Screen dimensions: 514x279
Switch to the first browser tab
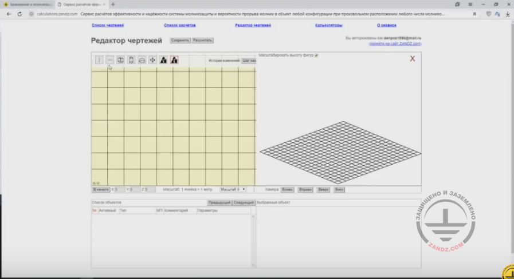[x=28, y=4]
